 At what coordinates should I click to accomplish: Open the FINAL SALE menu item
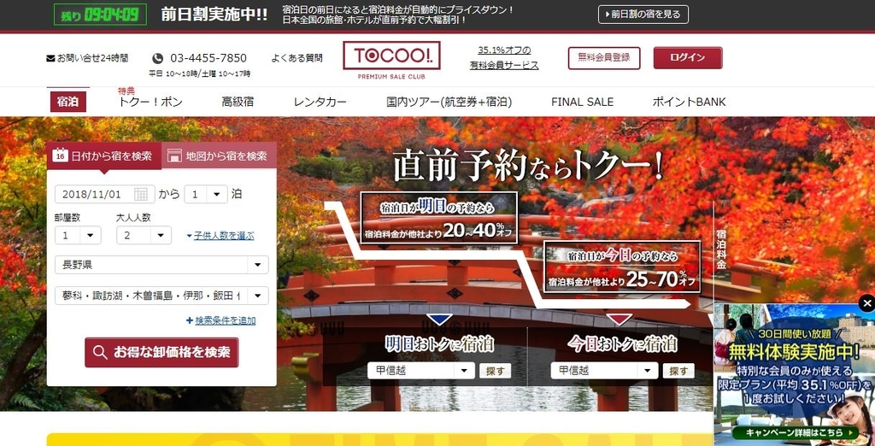point(582,103)
